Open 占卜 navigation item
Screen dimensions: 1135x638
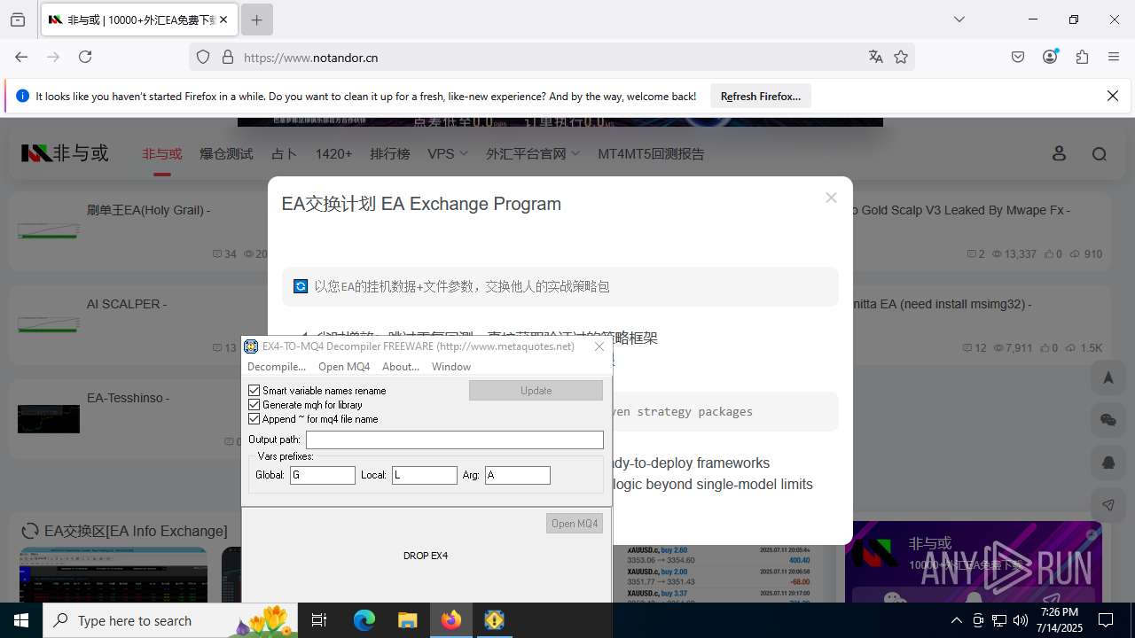(x=284, y=153)
